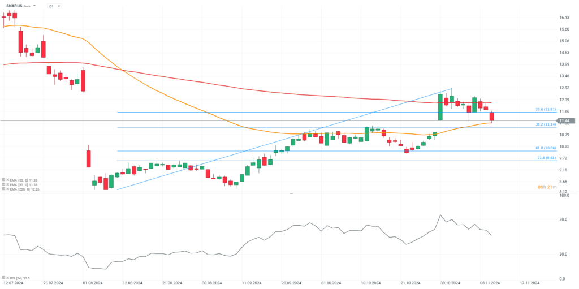This screenshot has height=289, width=579.
Task: Remove the second EMA 50 indicator
Action: 8,184
